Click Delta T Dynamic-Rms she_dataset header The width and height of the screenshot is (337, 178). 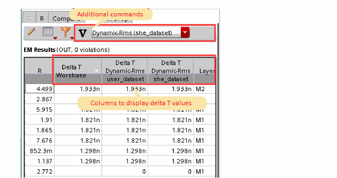coord(170,71)
